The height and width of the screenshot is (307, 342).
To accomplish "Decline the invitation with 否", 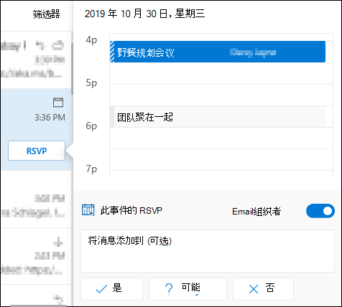I will 263,289.
